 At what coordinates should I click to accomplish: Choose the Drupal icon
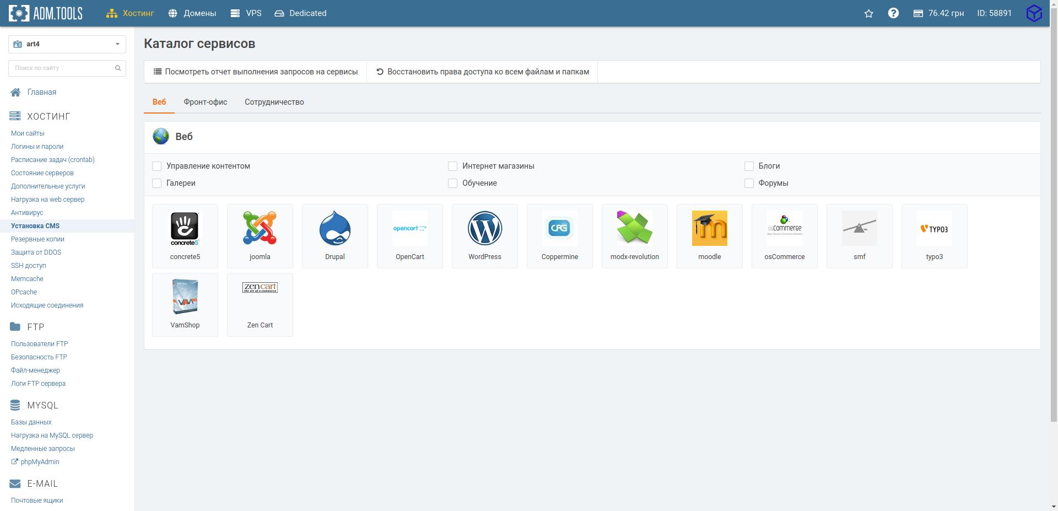click(x=335, y=228)
